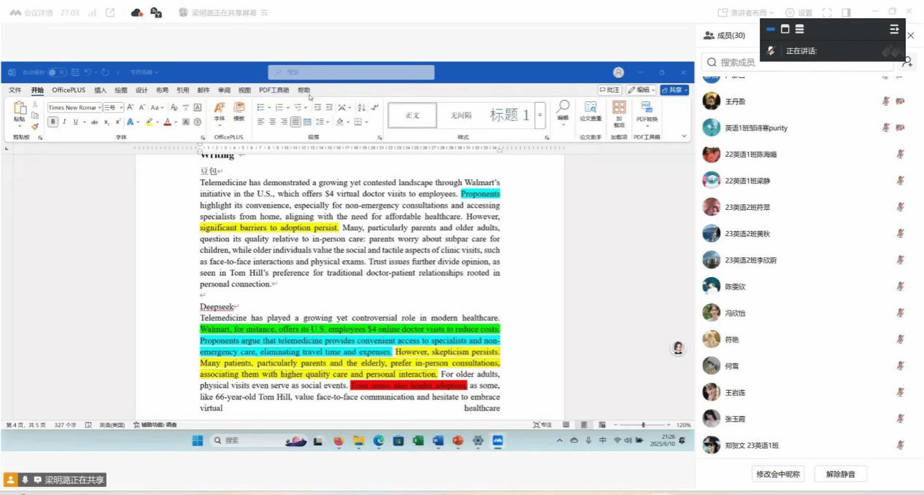This screenshot has width=924, height=495.
Task: Click the numbered list icon
Action: tap(279, 107)
